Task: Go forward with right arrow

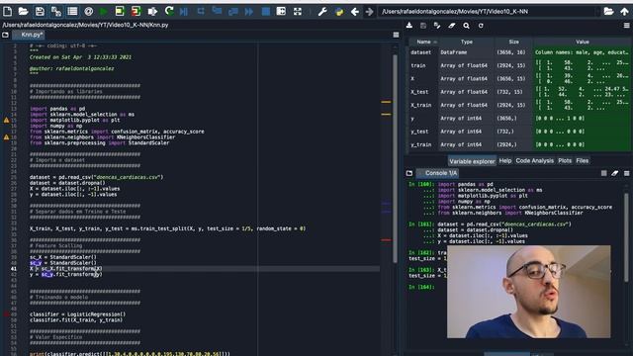Action: point(369,11)
